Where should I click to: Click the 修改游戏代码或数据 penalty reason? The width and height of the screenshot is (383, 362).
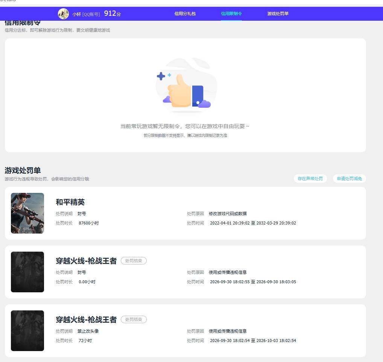228,214
